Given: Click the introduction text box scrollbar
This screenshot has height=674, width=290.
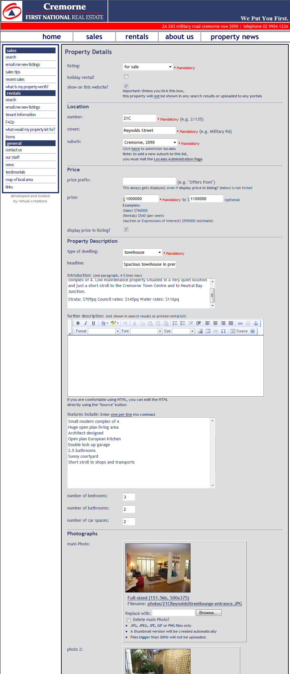Looking at the screenshot, I should click(212, 294).
